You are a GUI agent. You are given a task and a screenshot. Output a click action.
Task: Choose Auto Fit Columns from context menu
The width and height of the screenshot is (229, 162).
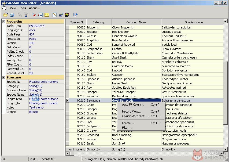141,105
